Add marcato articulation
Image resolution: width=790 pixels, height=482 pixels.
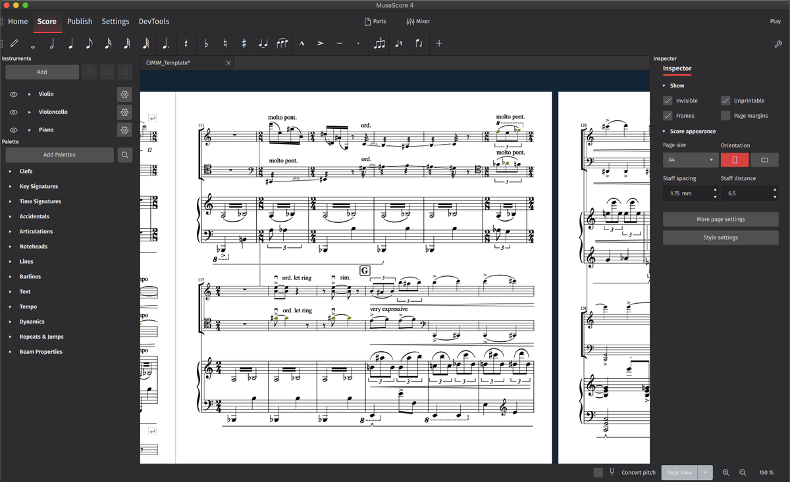pyautogui.click(x=302, y=43)
